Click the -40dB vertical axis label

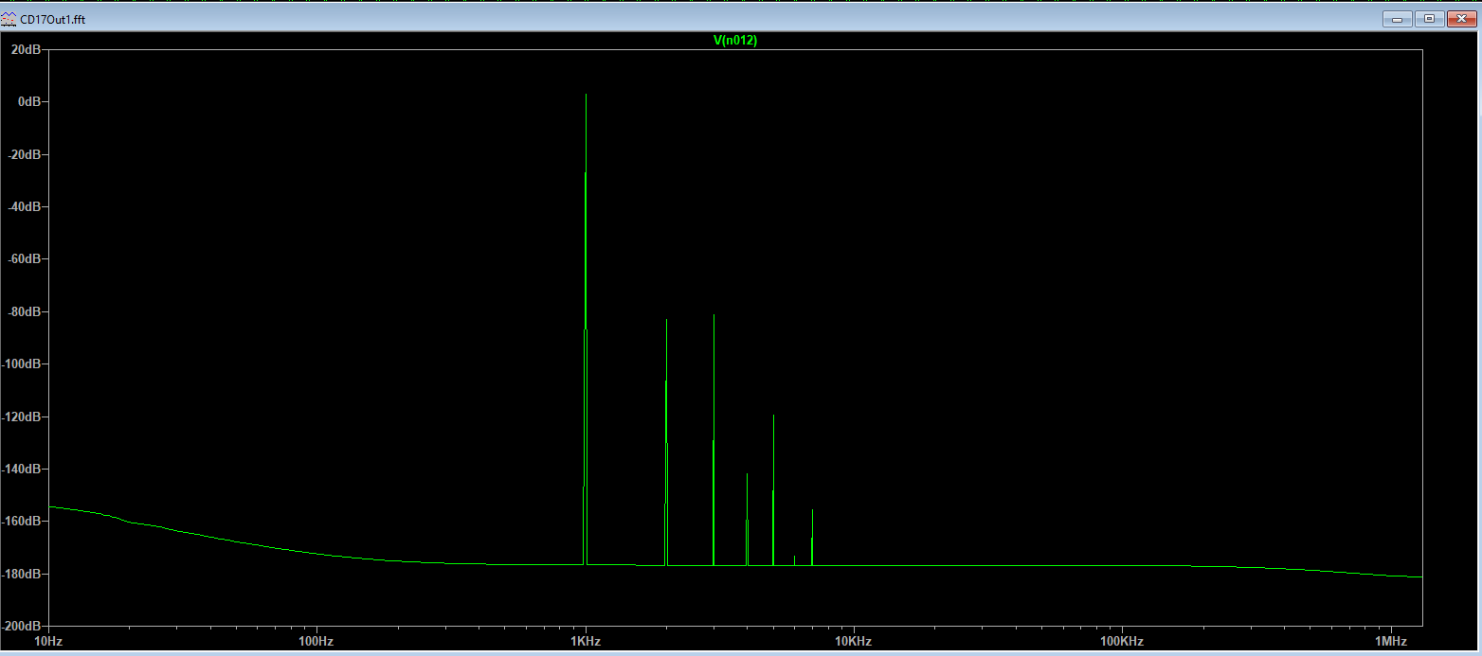[24, 206]
